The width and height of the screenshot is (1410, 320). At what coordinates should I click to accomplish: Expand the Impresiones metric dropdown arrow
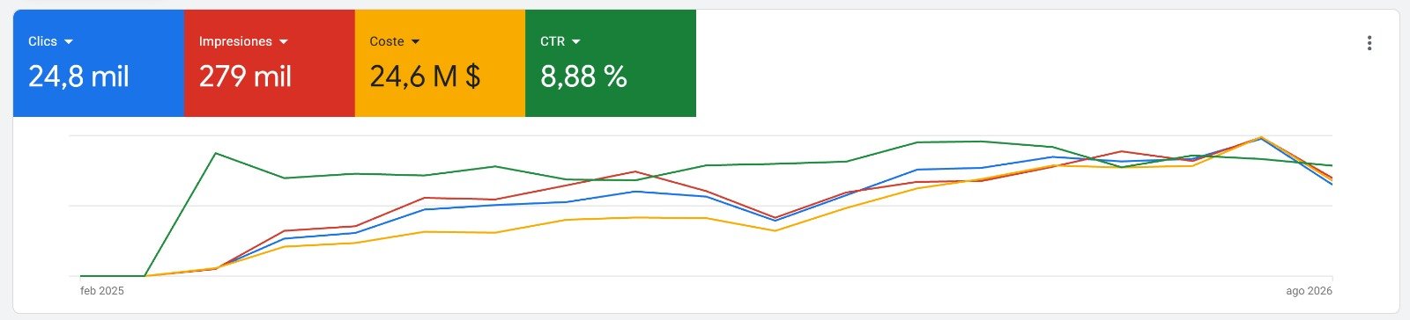coord(284,42)
